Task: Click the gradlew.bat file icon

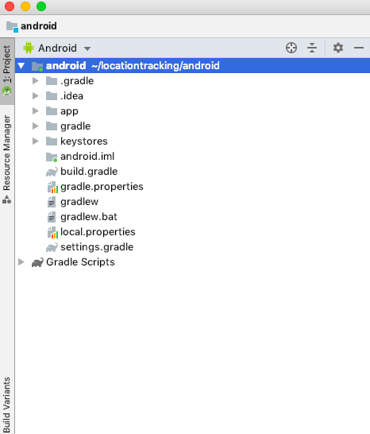Action: click(51, 217)
